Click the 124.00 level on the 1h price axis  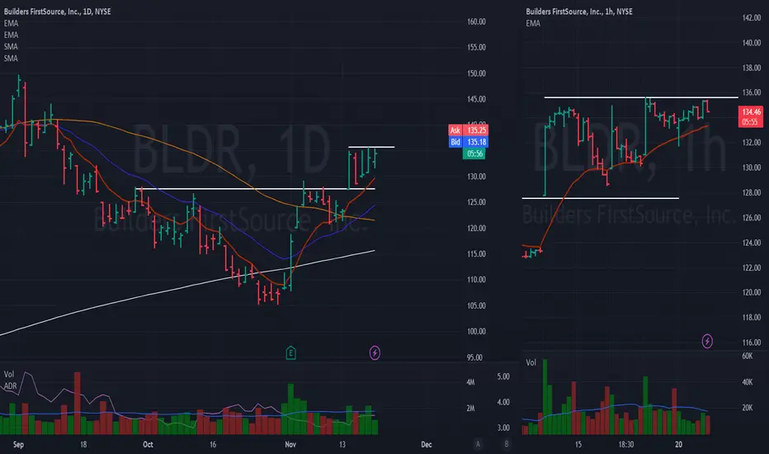point(752,243)
